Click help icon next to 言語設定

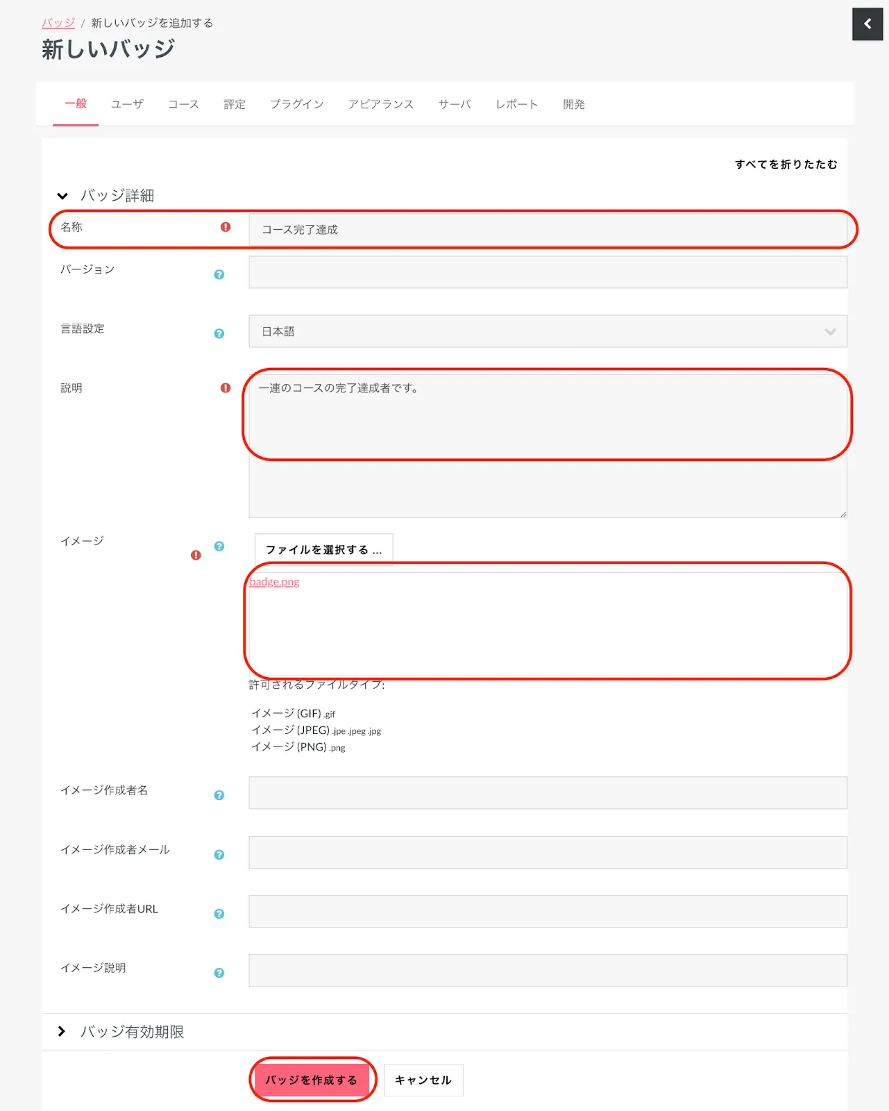[x=219, y=334]
